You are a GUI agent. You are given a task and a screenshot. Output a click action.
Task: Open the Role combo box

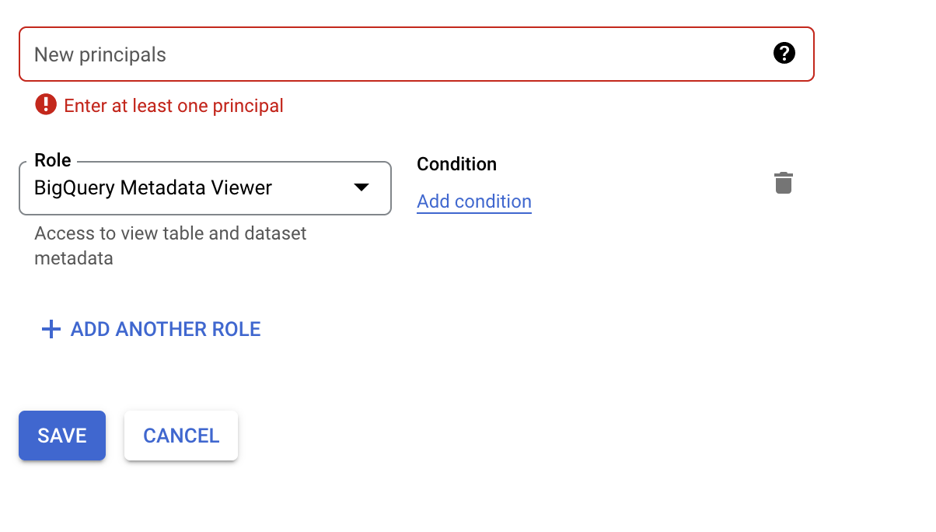pyautogui.click(x=204, y=188)
